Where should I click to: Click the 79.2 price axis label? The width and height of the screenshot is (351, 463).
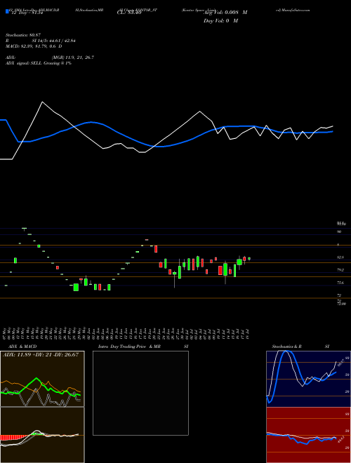pyautogui.click(x=340, y=270)
